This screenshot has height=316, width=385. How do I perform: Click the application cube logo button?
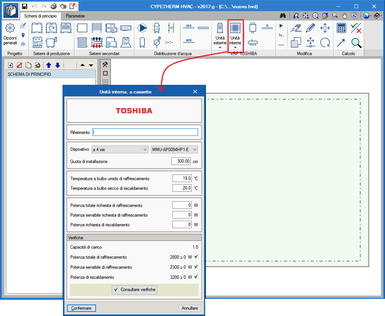coord(10,10)
